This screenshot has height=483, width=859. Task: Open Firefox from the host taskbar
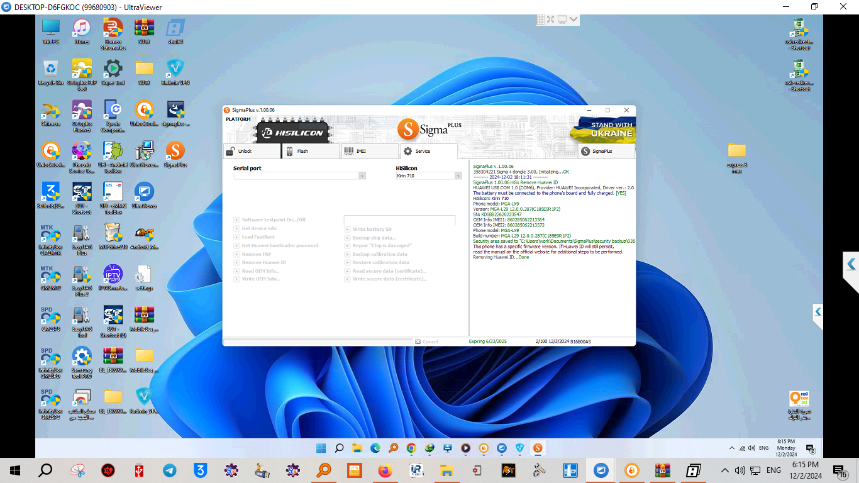pyautogui.click(x=385, y=470)
